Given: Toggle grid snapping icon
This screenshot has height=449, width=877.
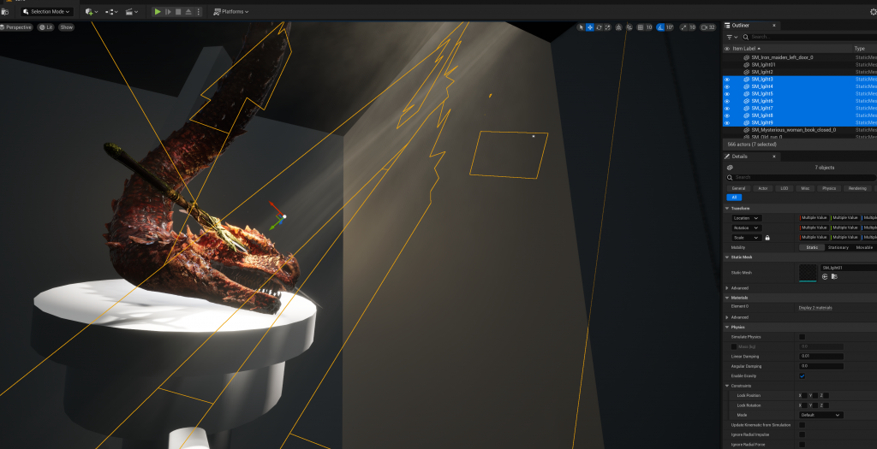Looking at the screenshot, I should point(641,27).
